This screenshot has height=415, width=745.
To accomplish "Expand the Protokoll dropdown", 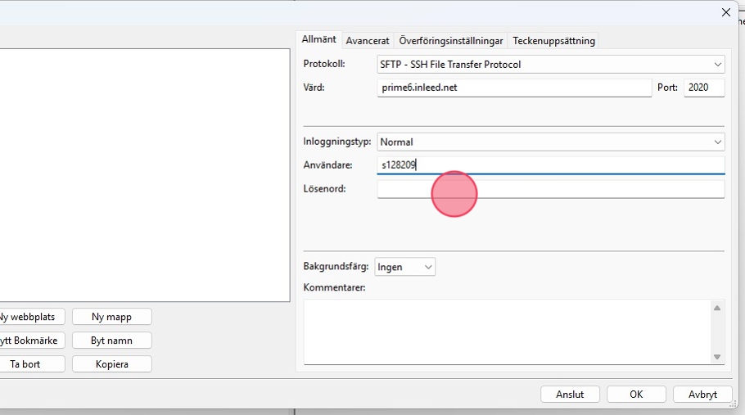I will (550, 64).
